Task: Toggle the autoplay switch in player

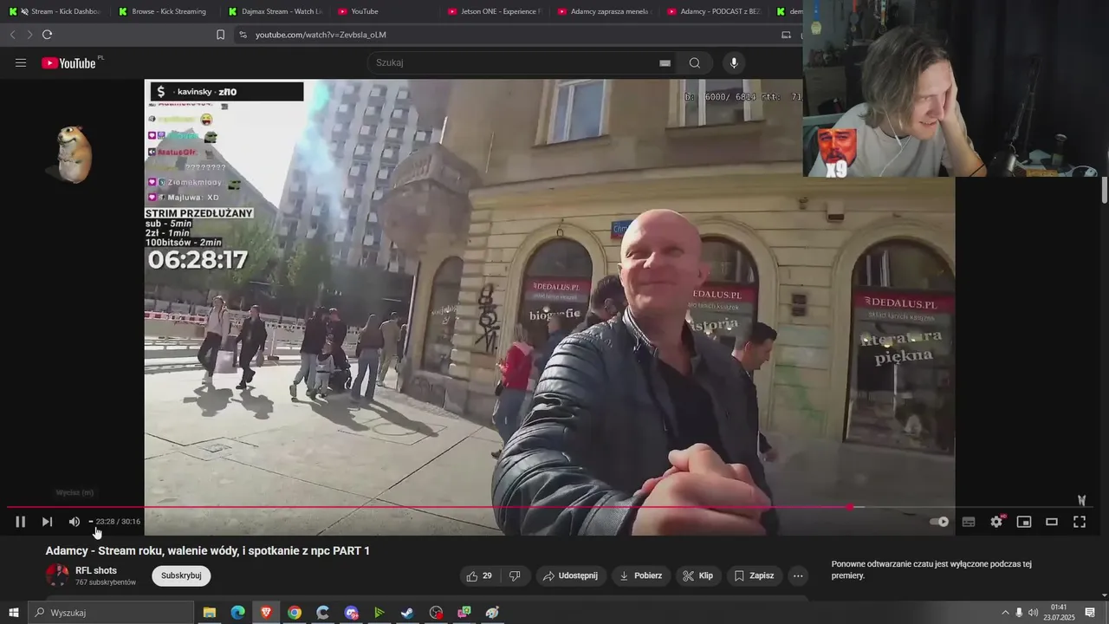Action: point(939,522)
